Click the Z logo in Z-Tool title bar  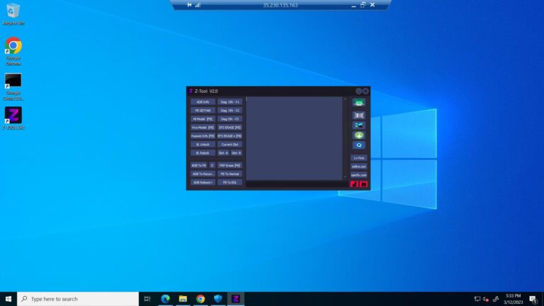pos(191,91)
